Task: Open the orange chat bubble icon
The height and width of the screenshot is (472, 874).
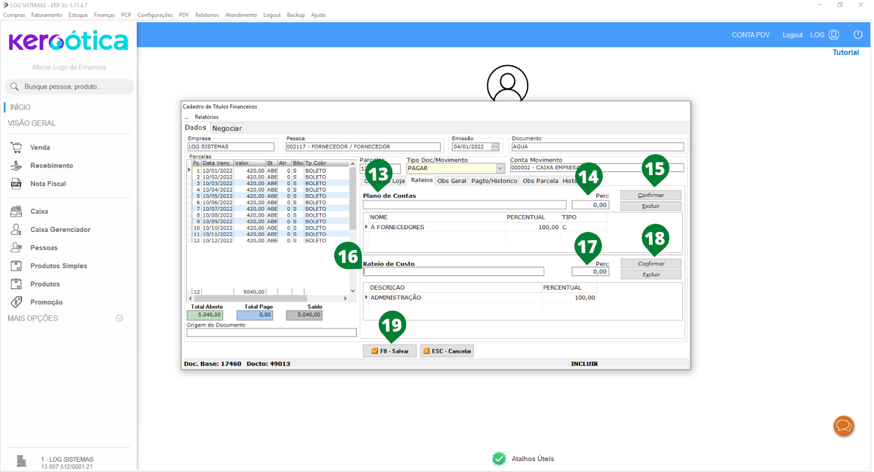Action: (843, 426)
